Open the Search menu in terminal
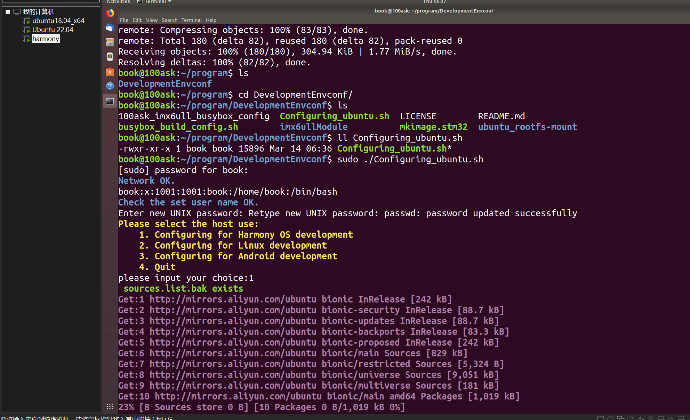Image resolution: width=690 pixels, height=420 pixels. 169,20
